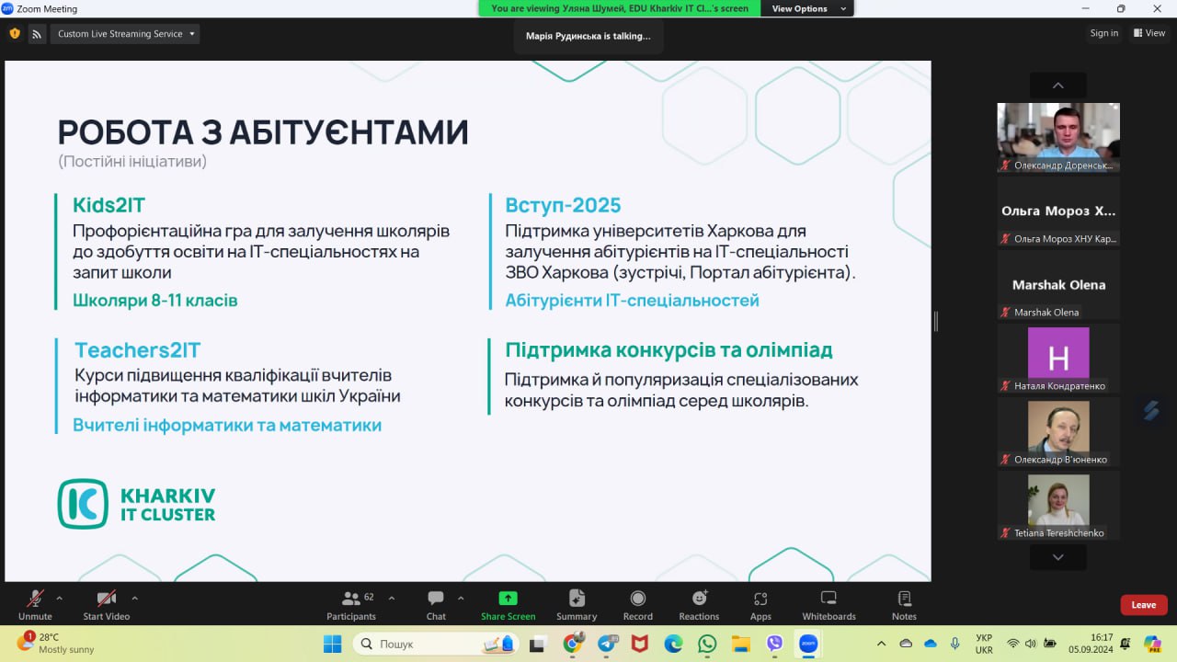
Task: Open the Apps panel
Action: (x=760, y=599)
